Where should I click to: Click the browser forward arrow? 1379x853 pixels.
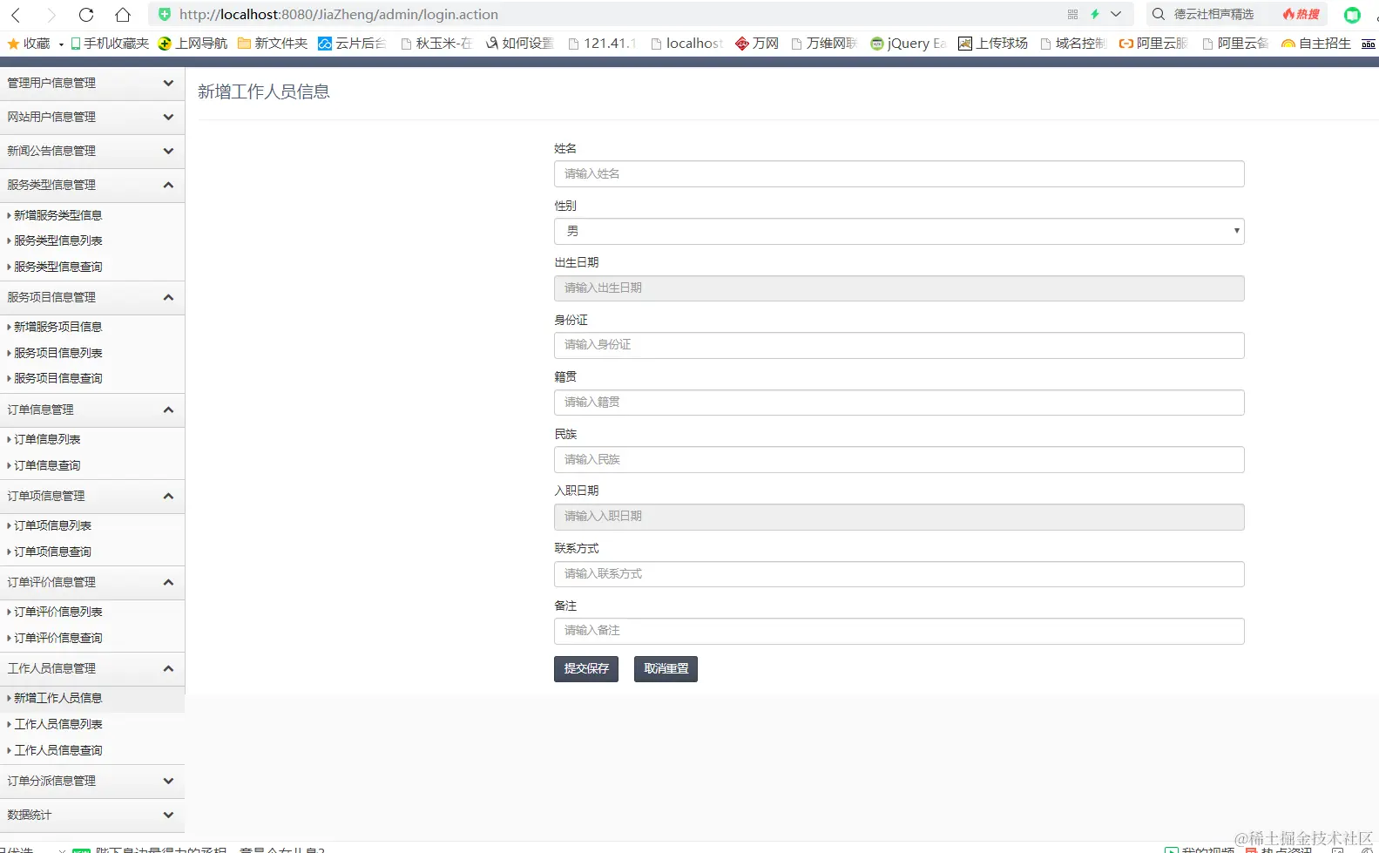click(x=51, y=15)
